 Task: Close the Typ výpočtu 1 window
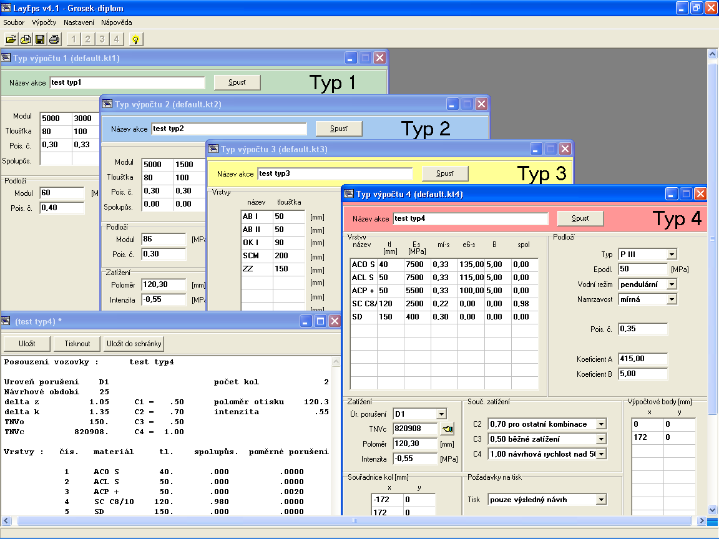tap(379, 58)
